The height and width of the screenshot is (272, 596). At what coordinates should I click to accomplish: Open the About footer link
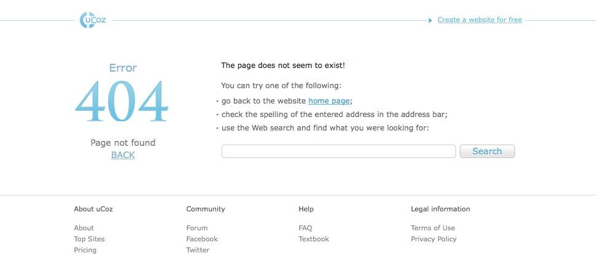pyautogui.click(x=84, y=228)
